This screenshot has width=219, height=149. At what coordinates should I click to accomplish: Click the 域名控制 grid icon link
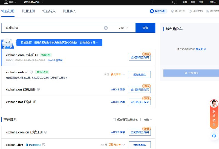pyautogui.click(x=213, y=11)
